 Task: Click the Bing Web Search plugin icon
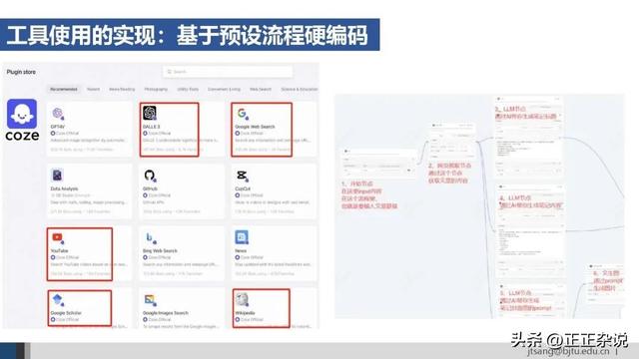pos(150,237)
